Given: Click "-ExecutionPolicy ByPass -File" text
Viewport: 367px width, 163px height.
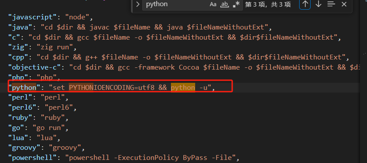Looking at the screenshot, I should coord(174,158).
